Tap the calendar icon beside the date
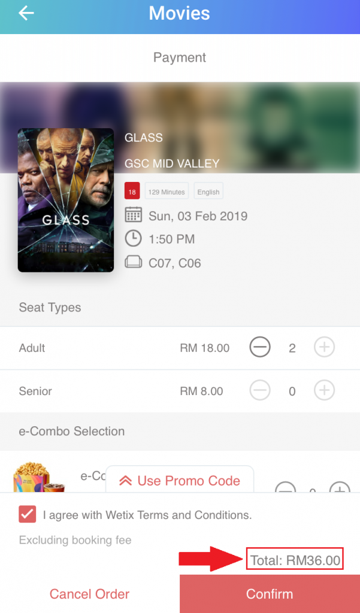Screen dimensions: 360x613 pos(133,215)
